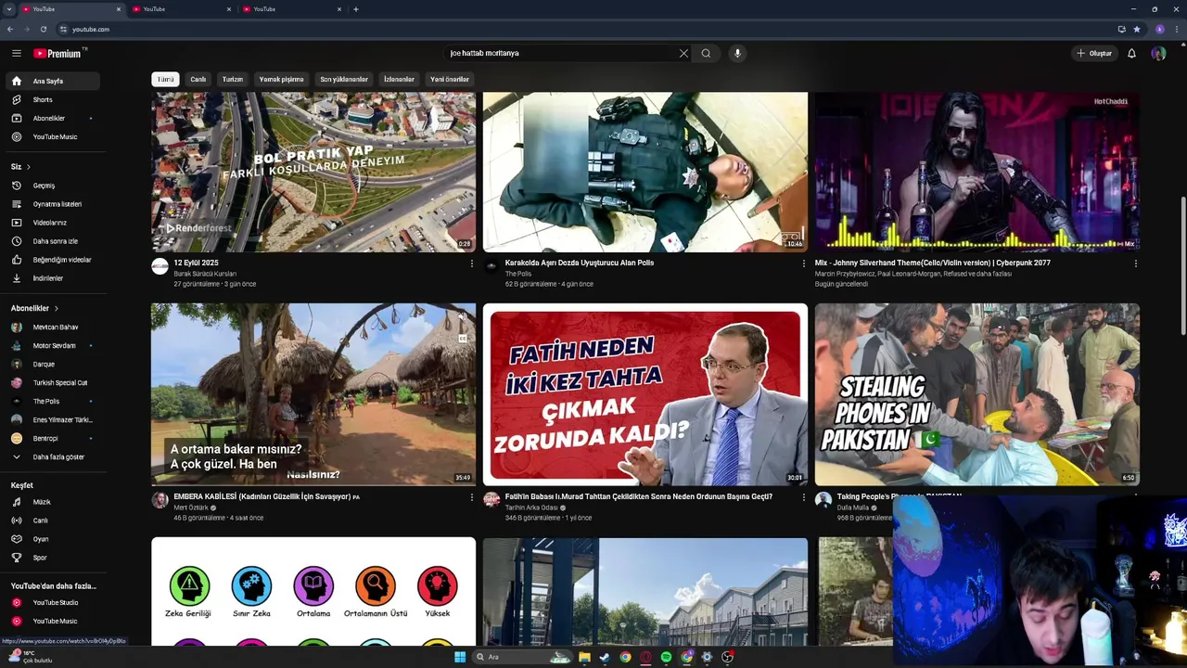The height and width of the screenshot is (668, 1187).
Task: Open Daha sonra izle list
Action: tap(52, 241)
